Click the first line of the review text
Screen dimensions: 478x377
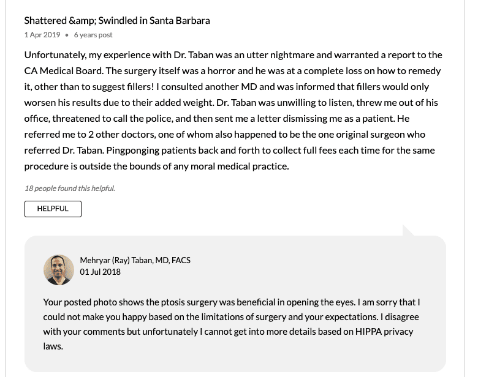[233, 55]
